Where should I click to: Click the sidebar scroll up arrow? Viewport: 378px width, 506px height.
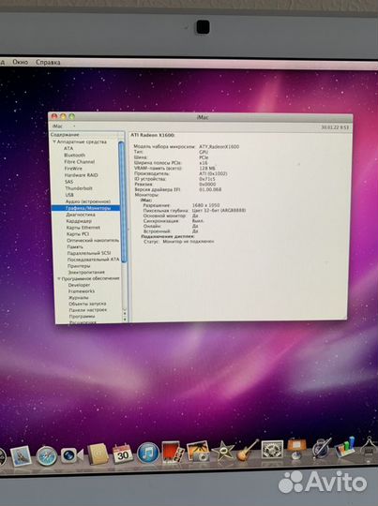[x=125, y=312]
